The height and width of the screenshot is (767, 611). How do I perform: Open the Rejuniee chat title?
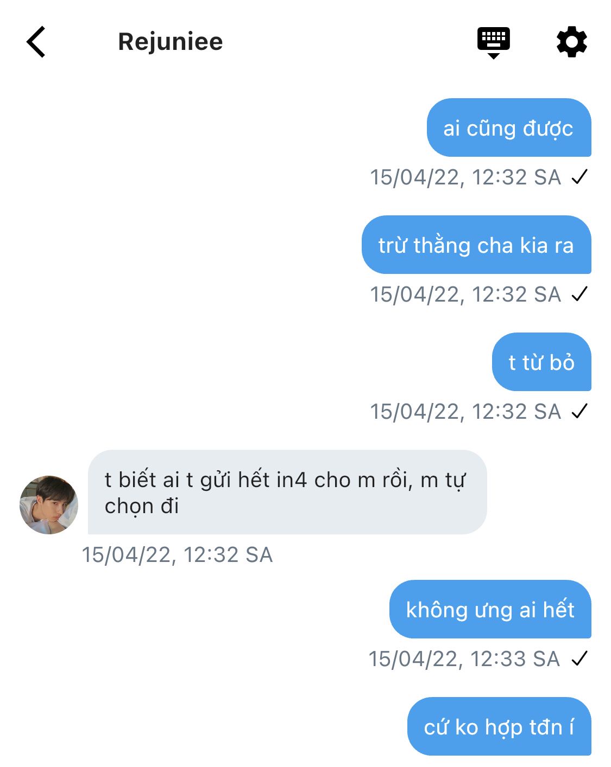click(170, 42)
